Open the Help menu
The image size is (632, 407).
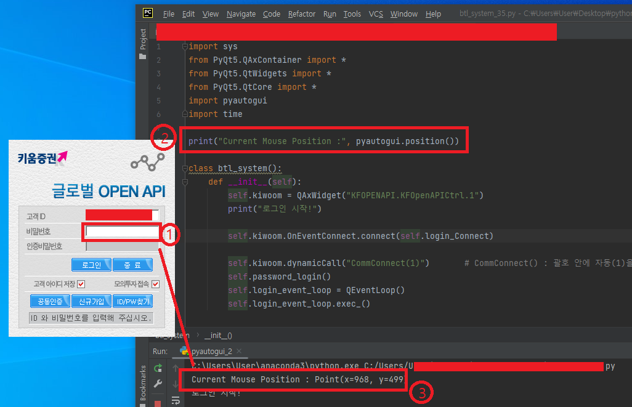point(433,14)
